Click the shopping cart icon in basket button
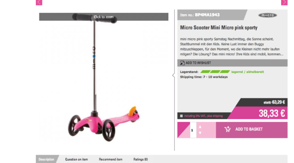The image size is (294, 163). [x=228, y=129]
